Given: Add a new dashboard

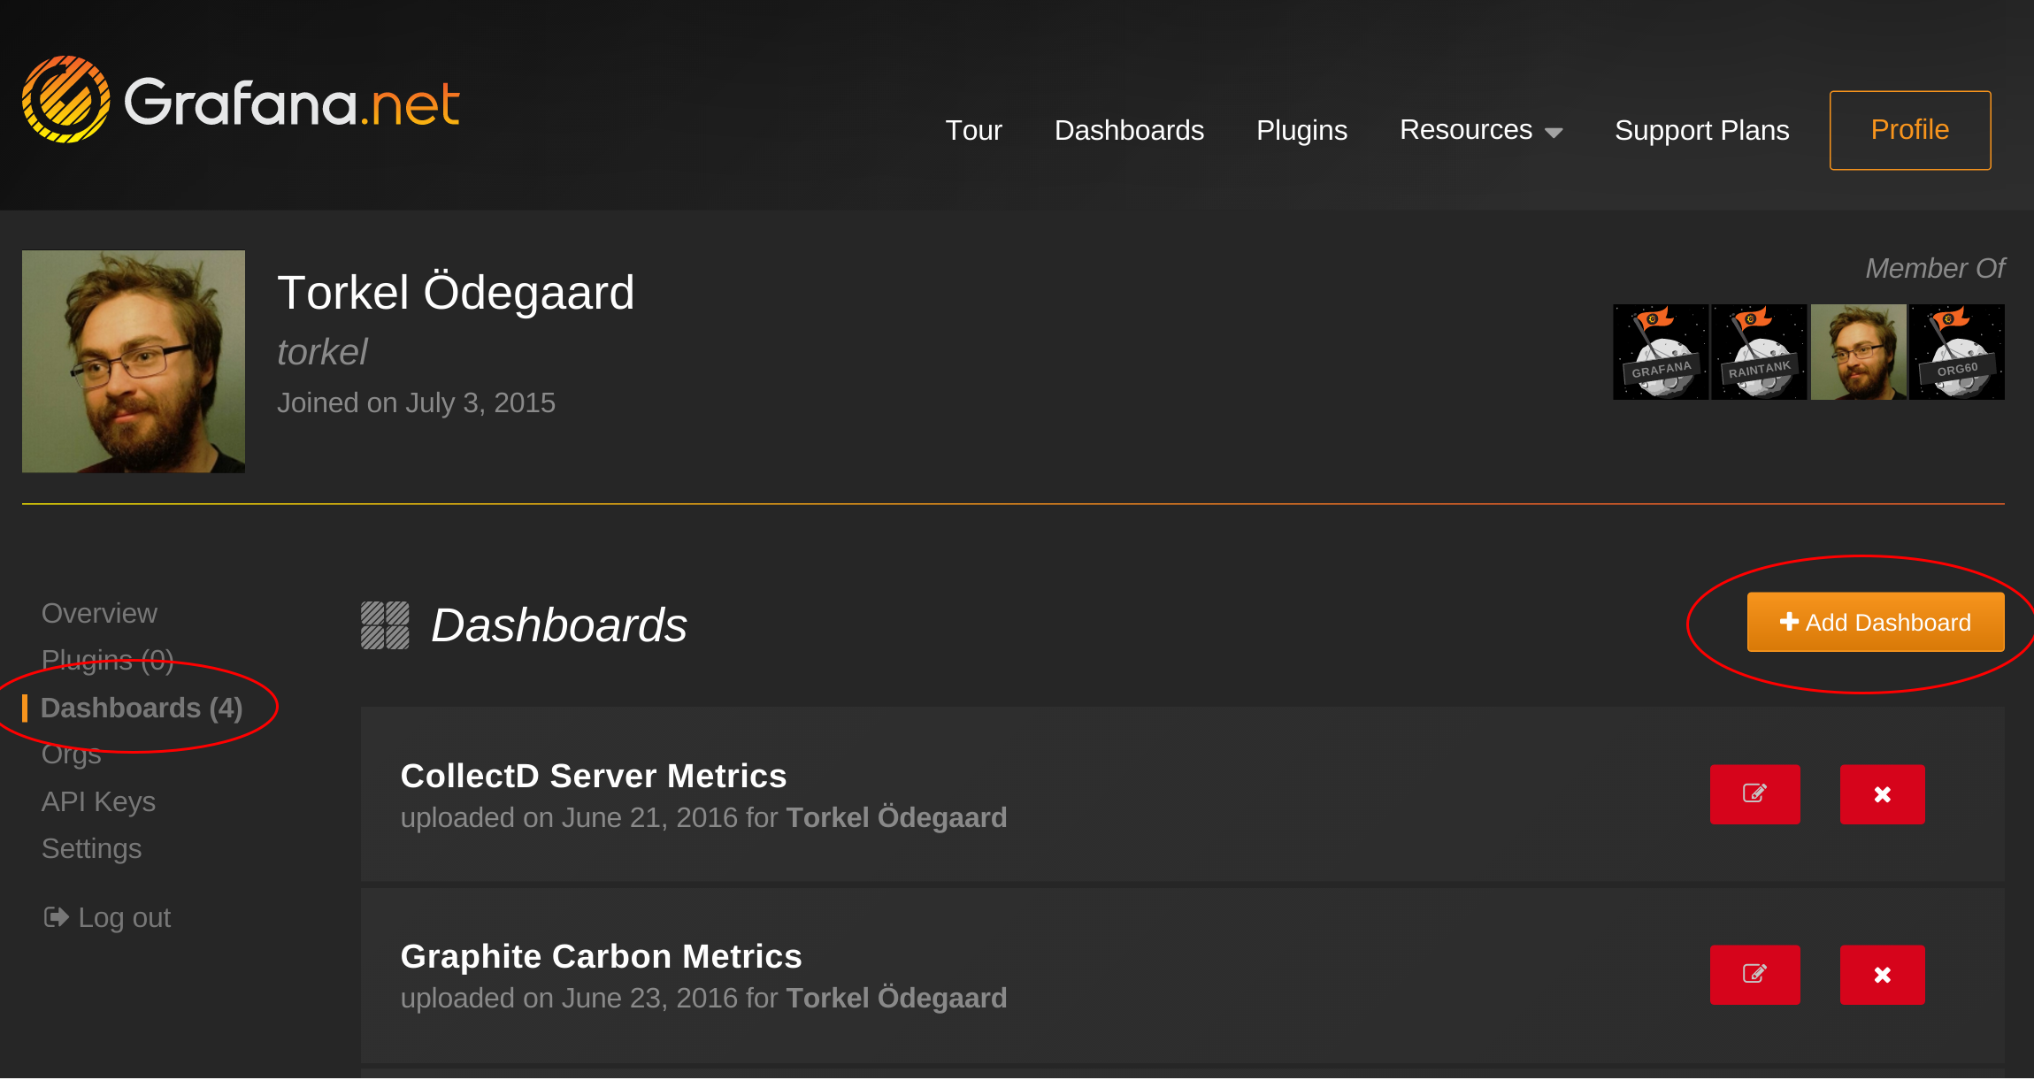Looking at the screenshot, I should 1875,622.
